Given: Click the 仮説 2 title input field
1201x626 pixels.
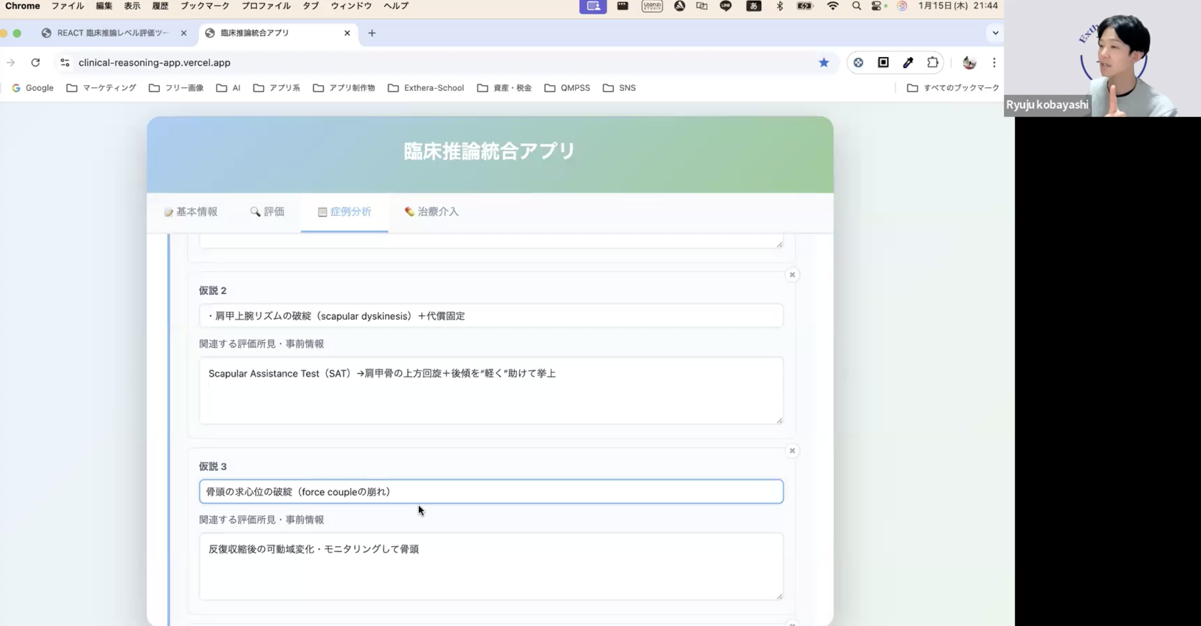Looking at the screenshot, I should tap(491, 316).
